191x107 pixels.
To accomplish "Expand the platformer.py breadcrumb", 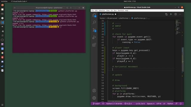I will click(x=140, y=18).
